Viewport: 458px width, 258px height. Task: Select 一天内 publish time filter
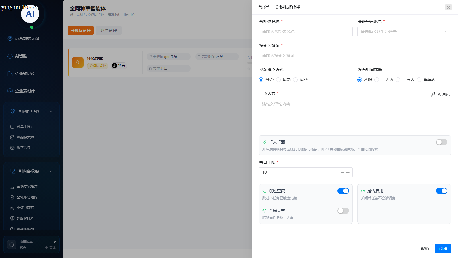pos(377,80)
